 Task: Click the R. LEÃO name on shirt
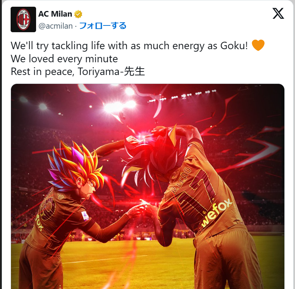click(181, 180)
